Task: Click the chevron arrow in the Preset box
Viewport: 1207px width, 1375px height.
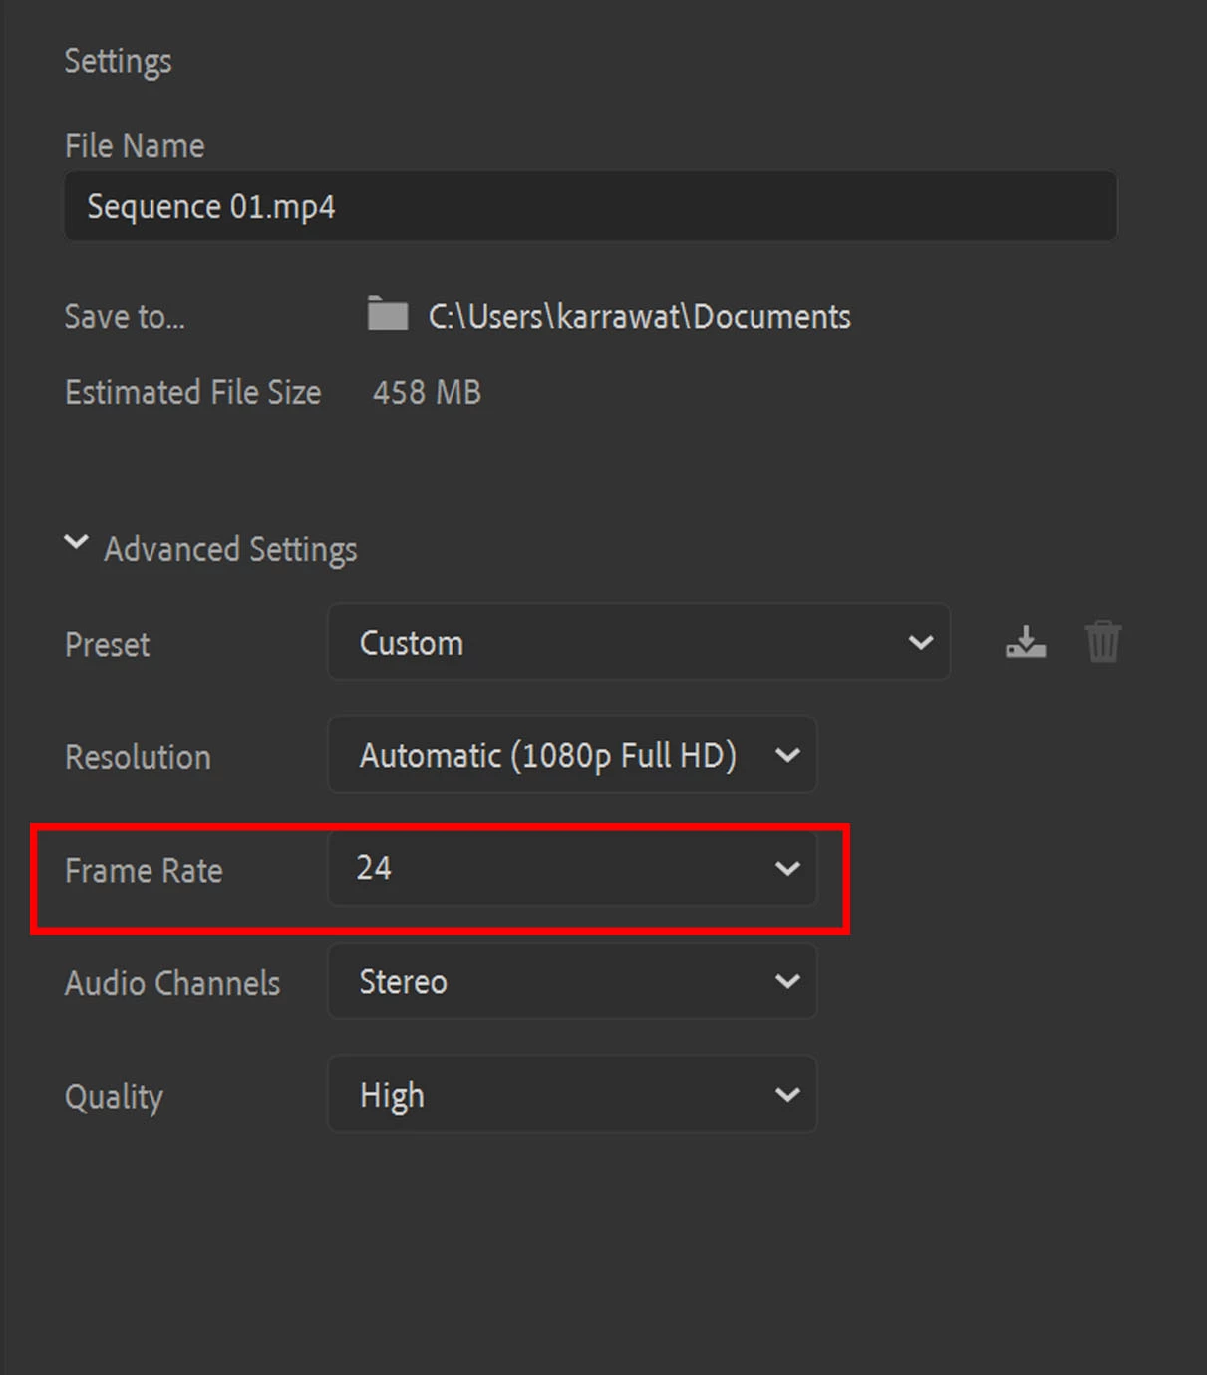Action: click(921, 643)
